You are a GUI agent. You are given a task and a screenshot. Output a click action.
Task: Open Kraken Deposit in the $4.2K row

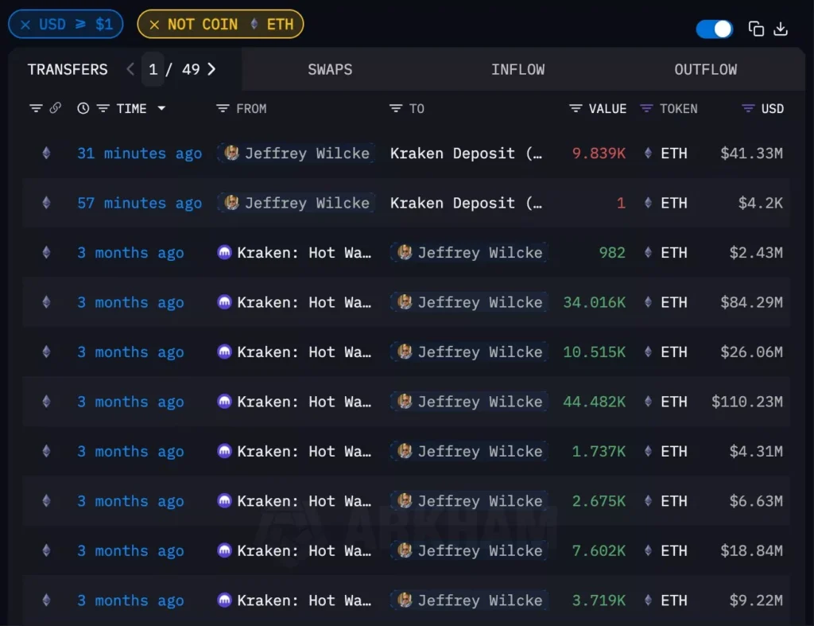click(x=466, y=203)
